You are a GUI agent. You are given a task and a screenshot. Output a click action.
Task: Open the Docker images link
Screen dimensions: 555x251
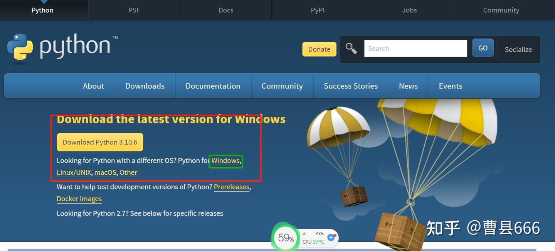pos(79,199)
